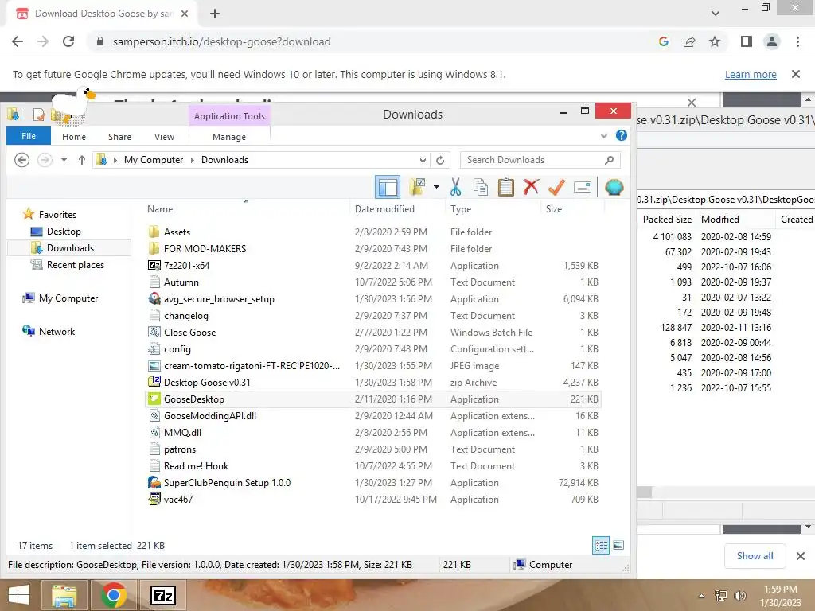Click My Computer in the address path
Image resolution: width=815 pixels, height=611 pixels.
pyautogui.click(x=154, y=160)
